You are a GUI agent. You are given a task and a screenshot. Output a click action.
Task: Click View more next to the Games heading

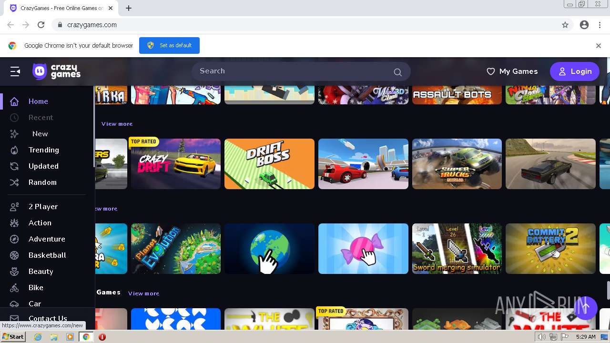(x=143, y=293)
